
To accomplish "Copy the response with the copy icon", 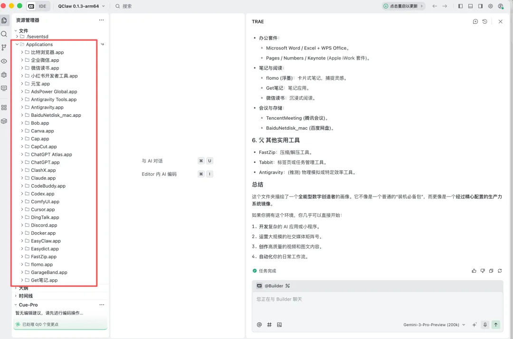I will (491, 271).
